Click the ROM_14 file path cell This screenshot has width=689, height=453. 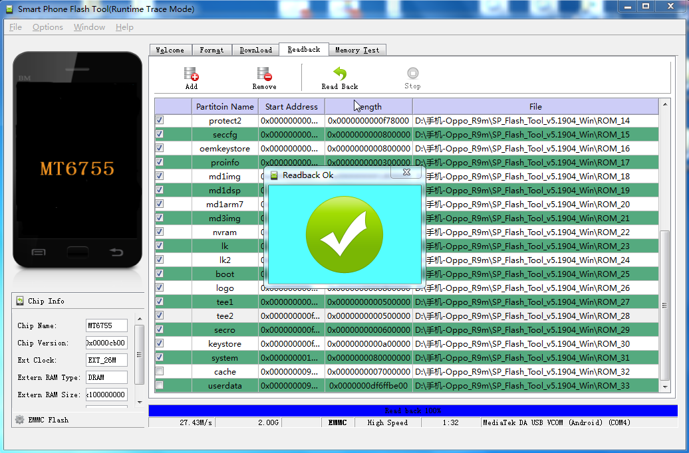tap(535, 120)
